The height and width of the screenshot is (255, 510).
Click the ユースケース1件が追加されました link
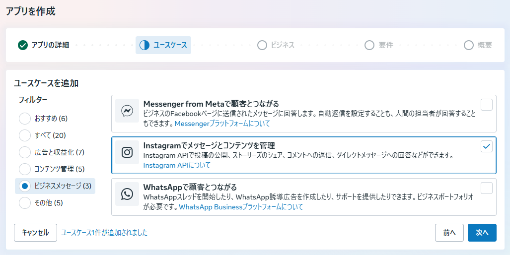click(x=104, y=233)
